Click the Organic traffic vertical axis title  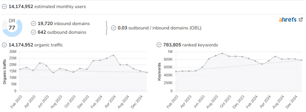click(x=5, y=71)
